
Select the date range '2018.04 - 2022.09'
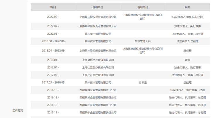click(53, 51)
